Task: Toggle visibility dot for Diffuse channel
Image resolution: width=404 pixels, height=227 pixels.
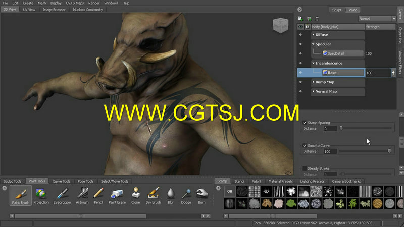Action: (300, 34)
